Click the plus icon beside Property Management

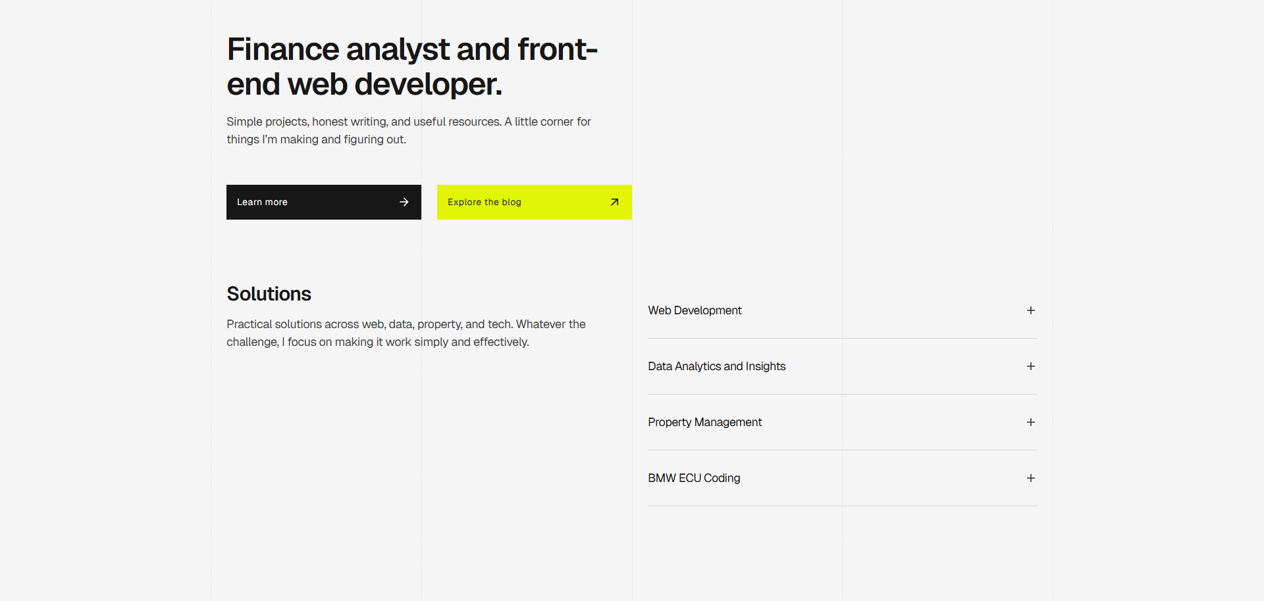[x=1030, y=422]
